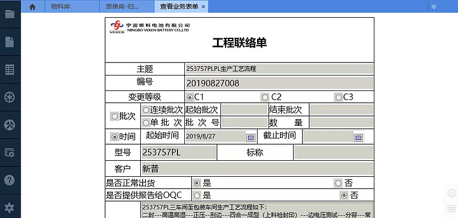This screenshot has height=218, width=458.
Task: Click the 客户 cell label
Action: 123,169
